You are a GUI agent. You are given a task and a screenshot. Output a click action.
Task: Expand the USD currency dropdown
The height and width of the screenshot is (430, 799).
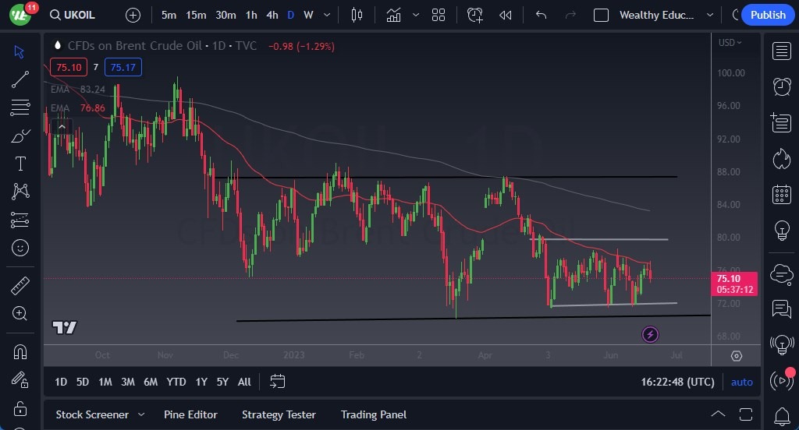pyautogui.click(x=730, y=42)
